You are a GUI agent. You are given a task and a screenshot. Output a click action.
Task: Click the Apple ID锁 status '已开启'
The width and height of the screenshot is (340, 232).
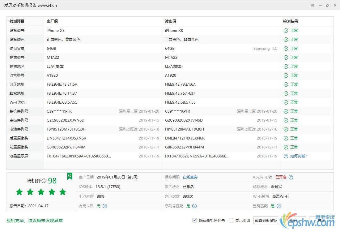point(281,177)
